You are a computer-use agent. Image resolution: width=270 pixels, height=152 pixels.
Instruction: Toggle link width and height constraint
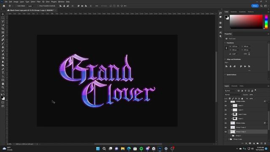pyautogui.click(x=227, y=48)
